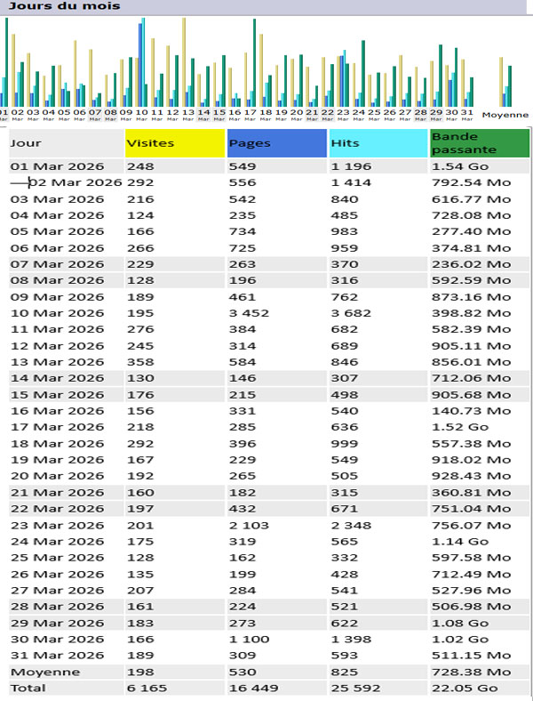Viewport: 533px width, 701px height.
Task: Click the 3 452 pages value
Action: (x=249, y=313)
